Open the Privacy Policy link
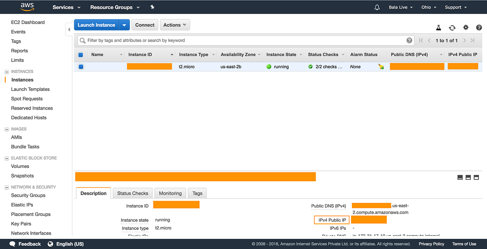487x249 pixels. 431,244
